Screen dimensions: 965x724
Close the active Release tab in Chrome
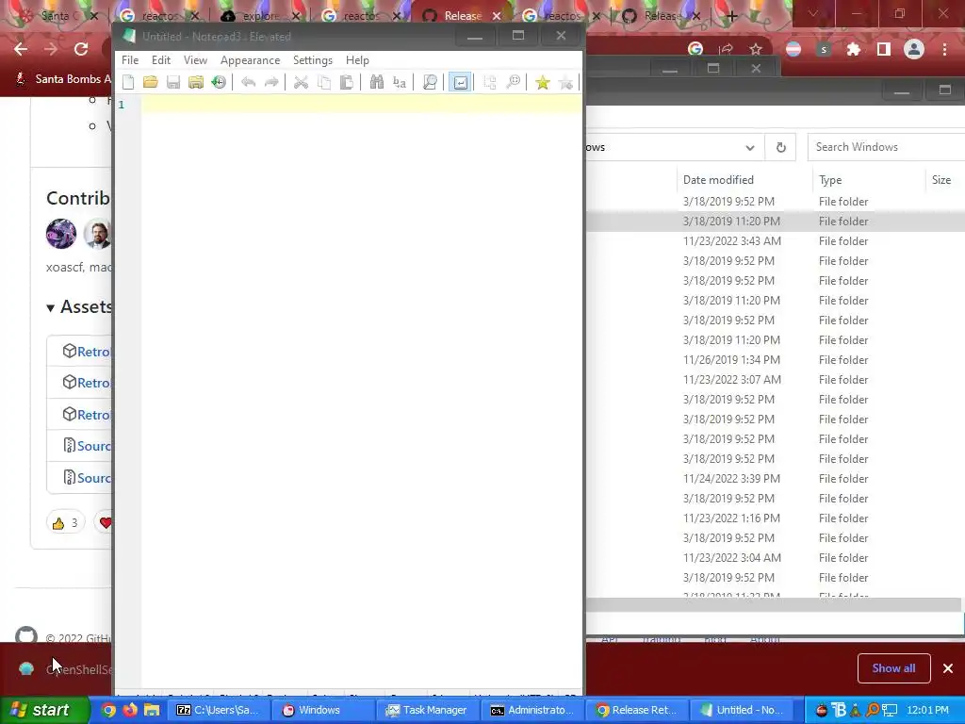497,16
